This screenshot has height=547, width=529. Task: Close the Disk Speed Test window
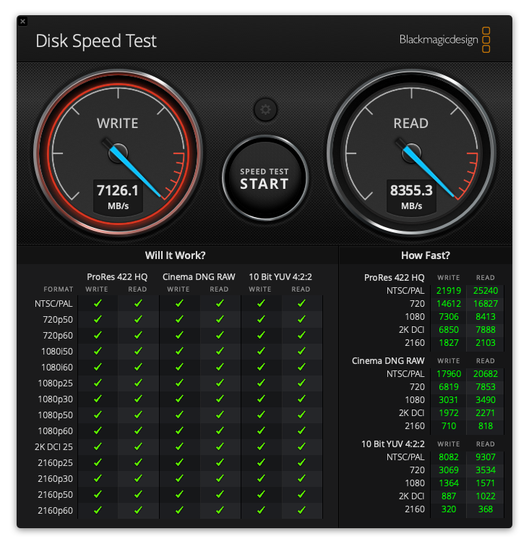pyautogui.click(x=22, y=22)
